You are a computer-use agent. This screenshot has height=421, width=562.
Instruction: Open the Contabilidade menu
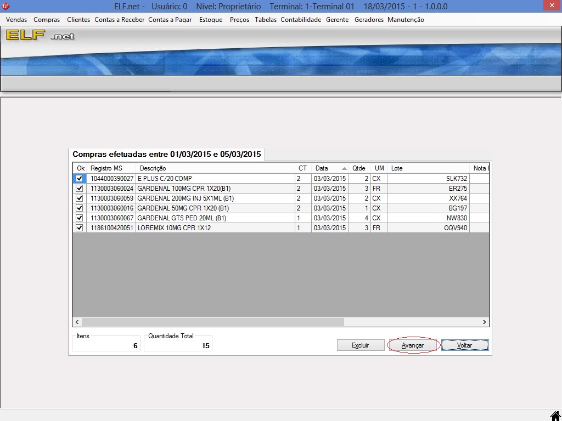tap(301, 20)
